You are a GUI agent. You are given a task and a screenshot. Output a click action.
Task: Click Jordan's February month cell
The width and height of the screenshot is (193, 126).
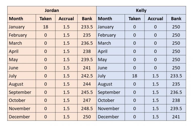click(18, 35)
